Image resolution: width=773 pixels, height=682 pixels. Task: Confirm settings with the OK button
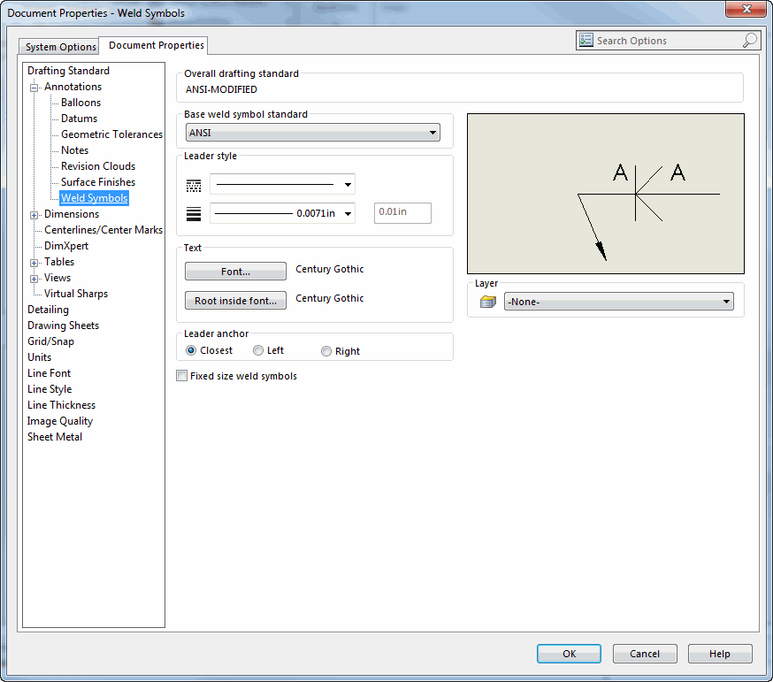pyautogui.click(x=569, y=654)
